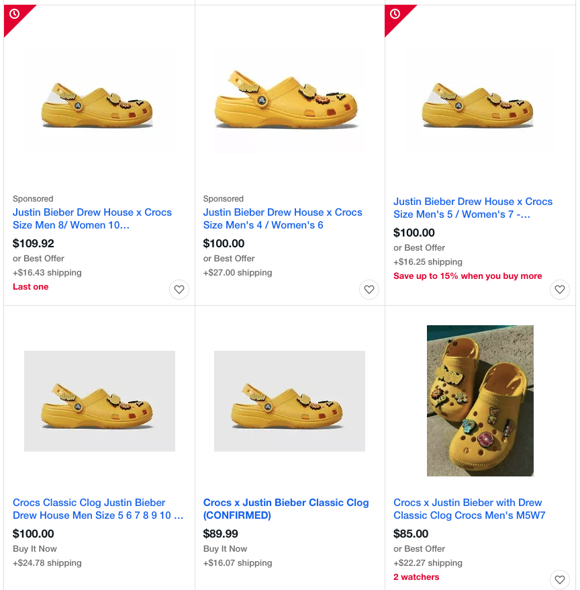This screenshot has height=590, width=580.
Task: Open the Classic Clog Crocs Men's M5W7 title
Action: pyautogui.click(x=469, y=509)
